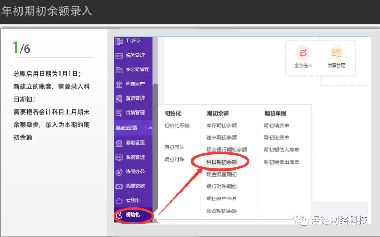Open 往来期初余额 entry
The height and width of the screenshot is (237, 380).
(221, 137)
